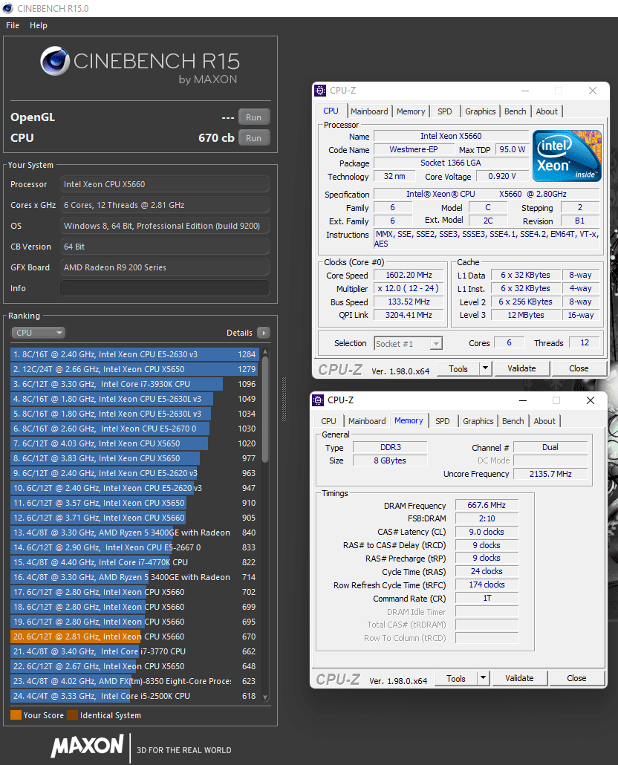Click Close button in lower CPU-Z window
This screenshot has height=765, width=618.
576,678
